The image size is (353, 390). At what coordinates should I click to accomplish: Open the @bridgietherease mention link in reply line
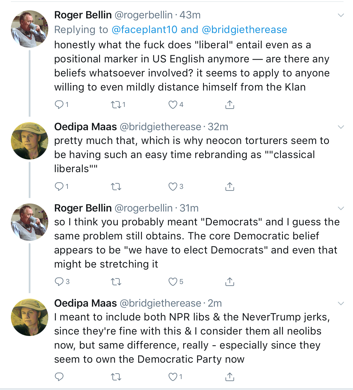point(244,30)
